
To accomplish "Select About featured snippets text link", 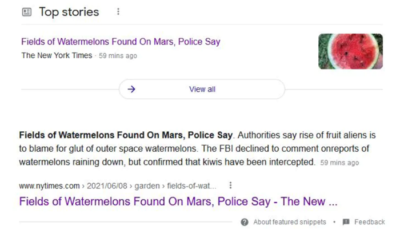I will click(x=290, y=222).
